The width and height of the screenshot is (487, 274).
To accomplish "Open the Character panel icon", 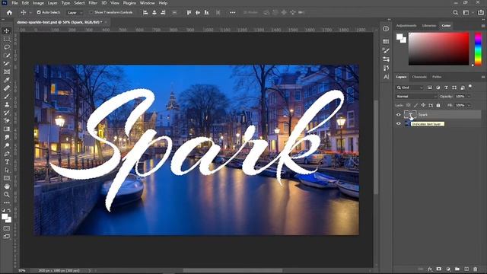I will tap(386, 77).
